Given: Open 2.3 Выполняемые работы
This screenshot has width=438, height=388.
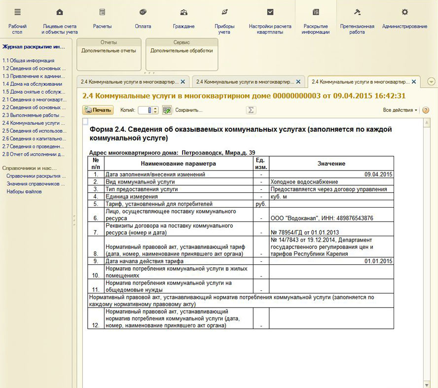Looking at the screenshot, I should tap(33, 115).
